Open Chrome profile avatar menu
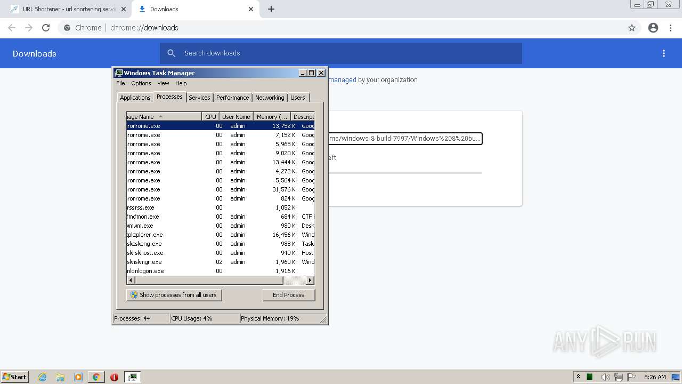 click(x=653, y=28)
